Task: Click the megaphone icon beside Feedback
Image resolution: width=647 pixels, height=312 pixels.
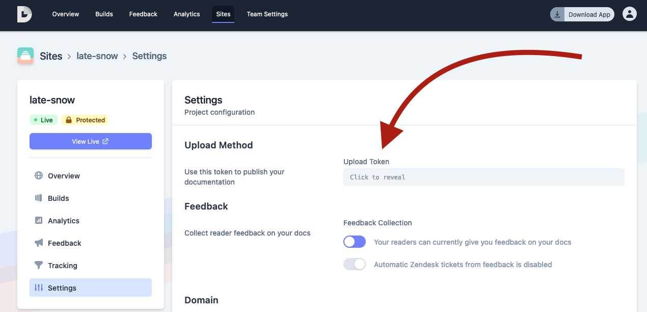Action: pyautogui.click(x=39, y=243)
